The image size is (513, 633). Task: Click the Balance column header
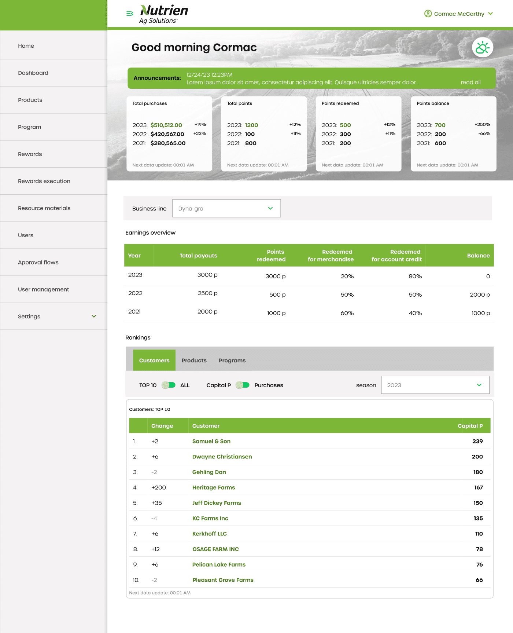coord(478,256)
